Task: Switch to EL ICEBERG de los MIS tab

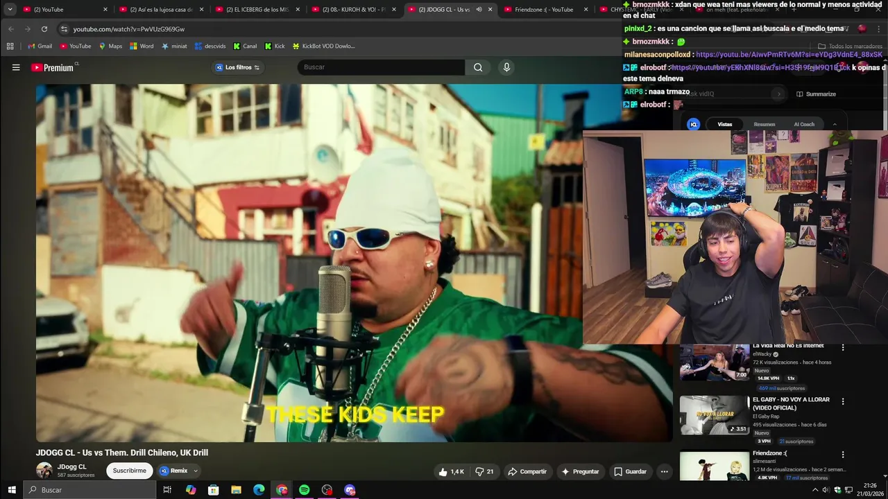Action: point(257,10)
